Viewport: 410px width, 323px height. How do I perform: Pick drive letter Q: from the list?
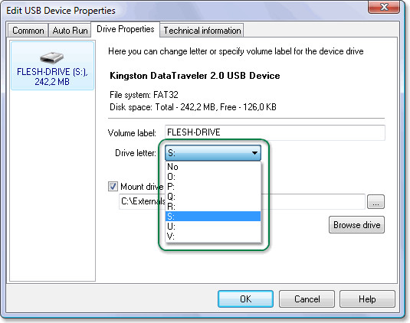213,197
